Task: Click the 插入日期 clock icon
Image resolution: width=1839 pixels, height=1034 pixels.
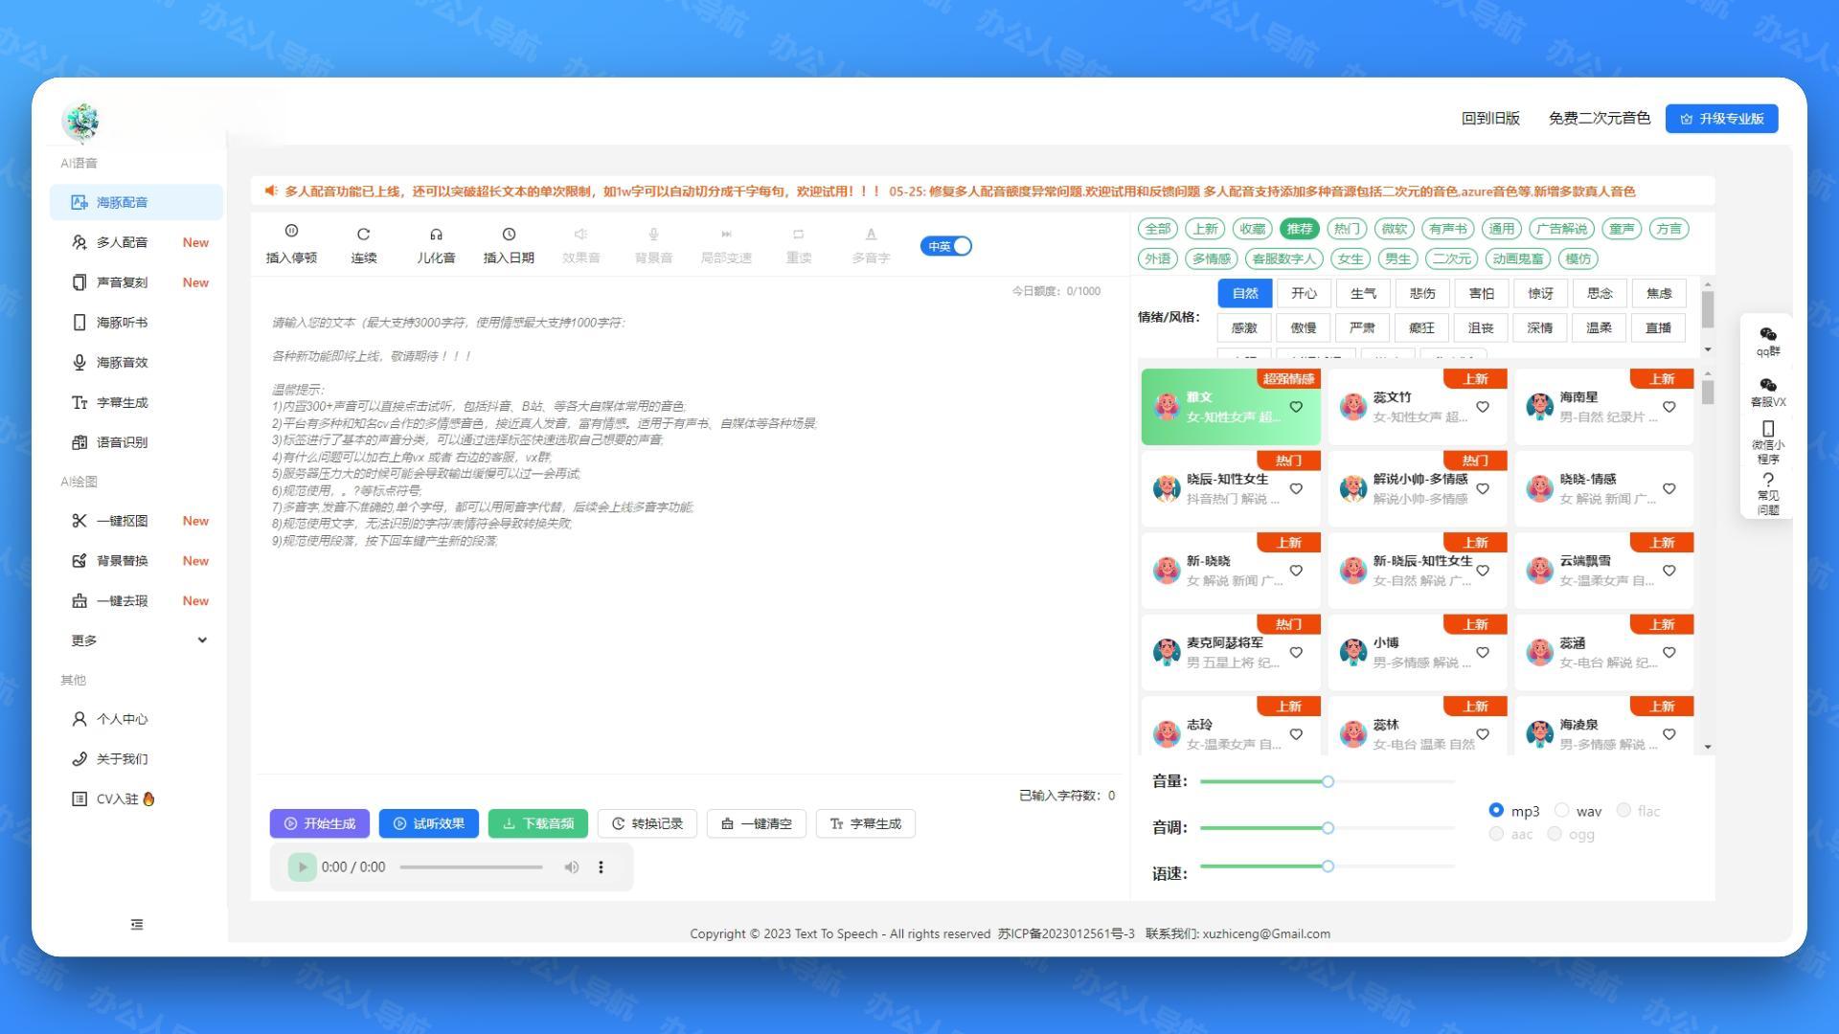Action: click(x=509, y=234)
